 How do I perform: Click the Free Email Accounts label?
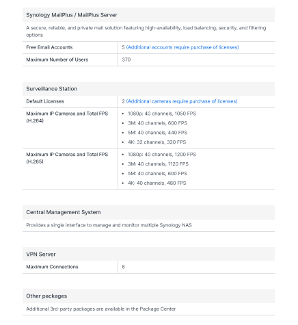click(49, 47)
